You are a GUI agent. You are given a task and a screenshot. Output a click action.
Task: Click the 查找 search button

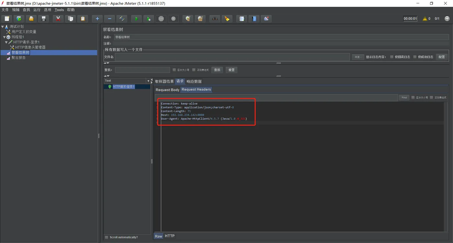(217, 70)
